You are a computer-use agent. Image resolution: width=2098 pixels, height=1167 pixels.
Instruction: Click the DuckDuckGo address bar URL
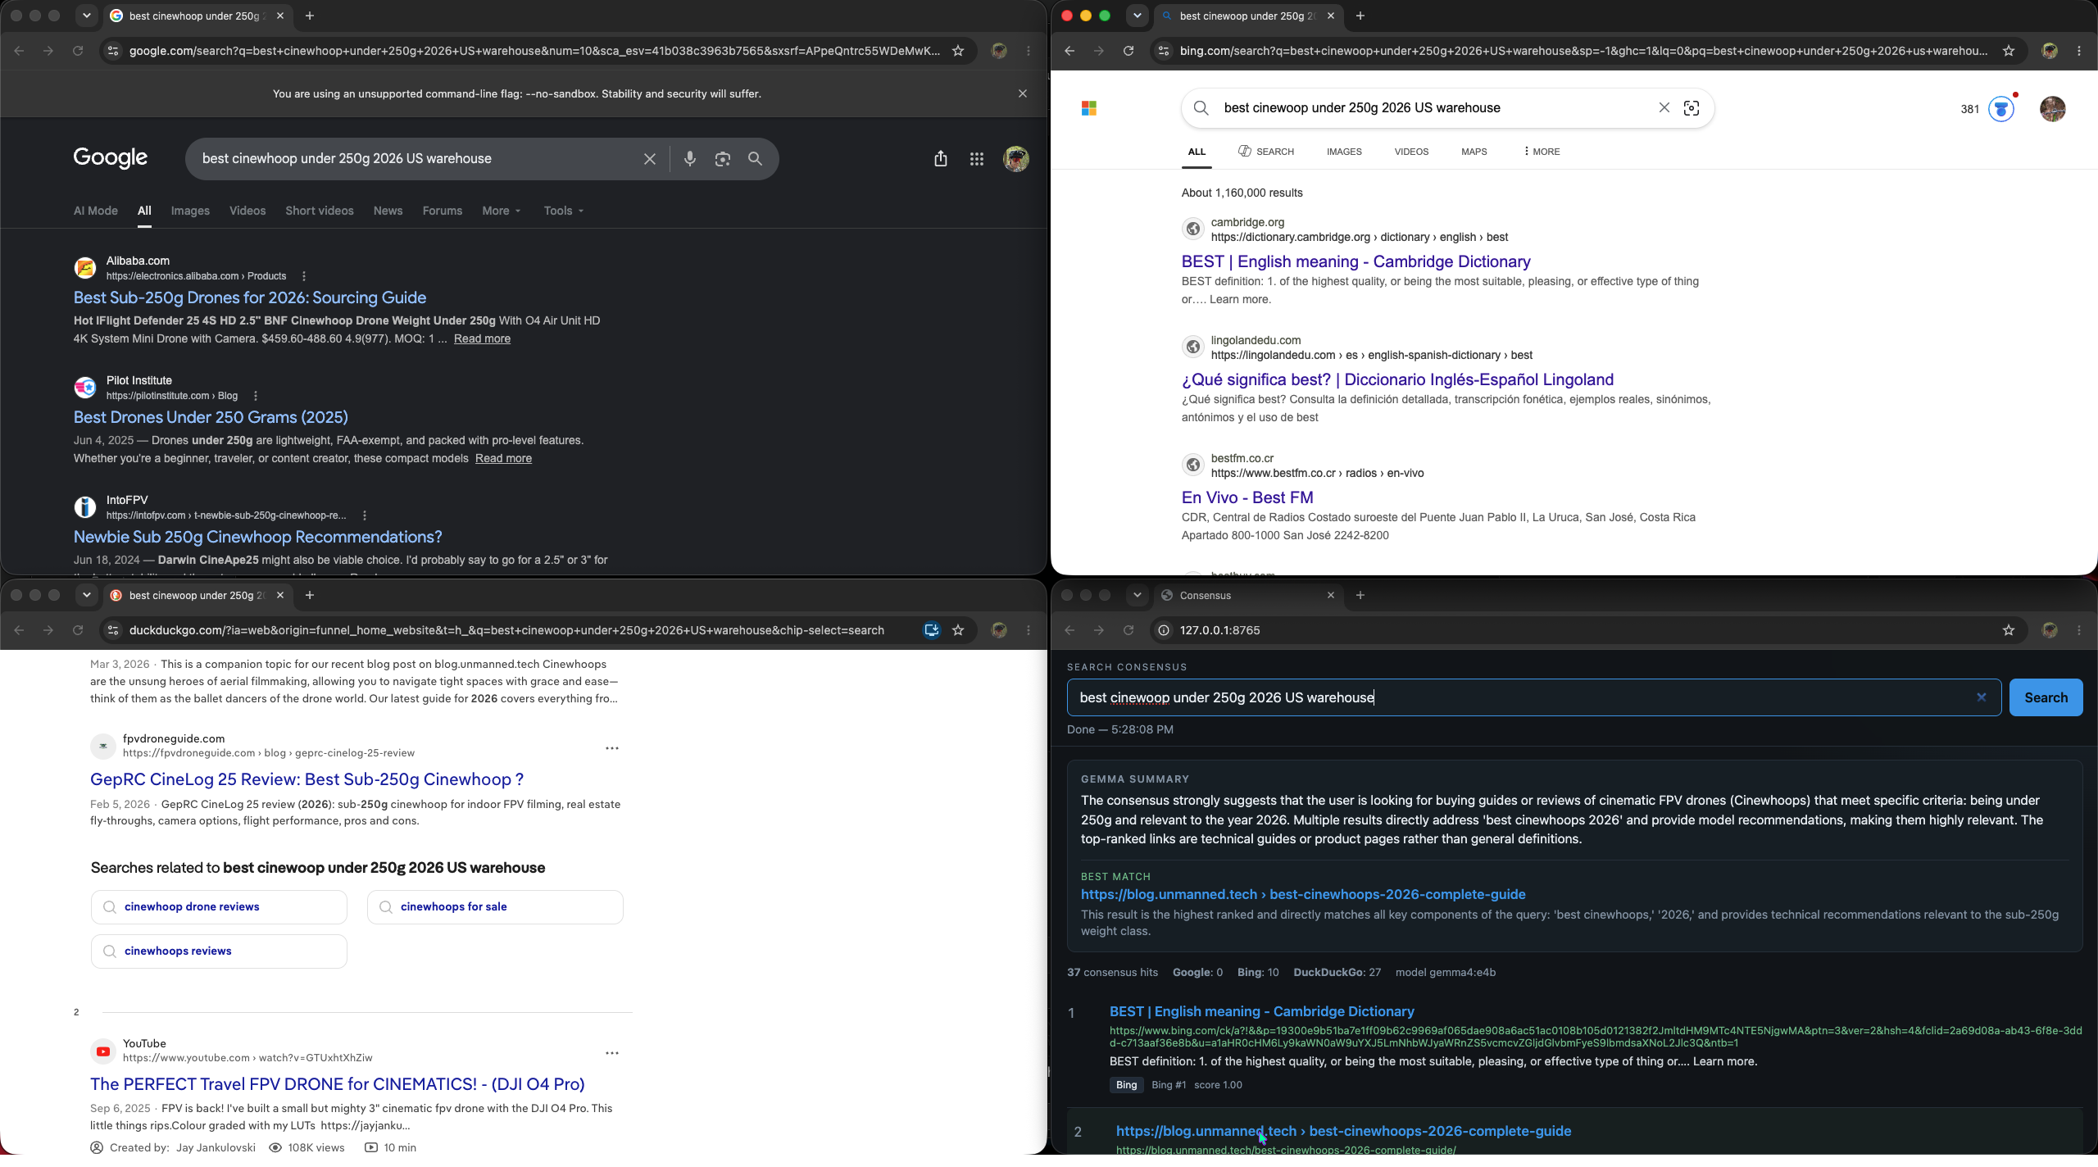(x=506, y=630)
